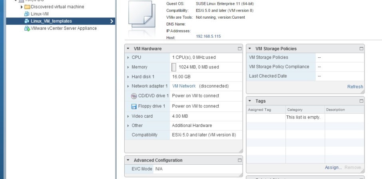The height and width of the screenshot is (179, 382).
Task: Expand the Discovered virtual machine folder
Action: pyautogui.click(x=22, y=7)
